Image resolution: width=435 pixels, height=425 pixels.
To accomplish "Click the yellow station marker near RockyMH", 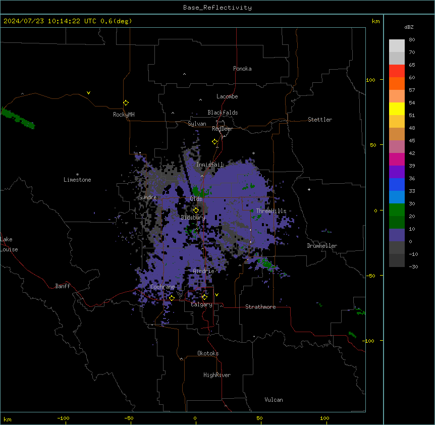I will click(x=126, y=103).
